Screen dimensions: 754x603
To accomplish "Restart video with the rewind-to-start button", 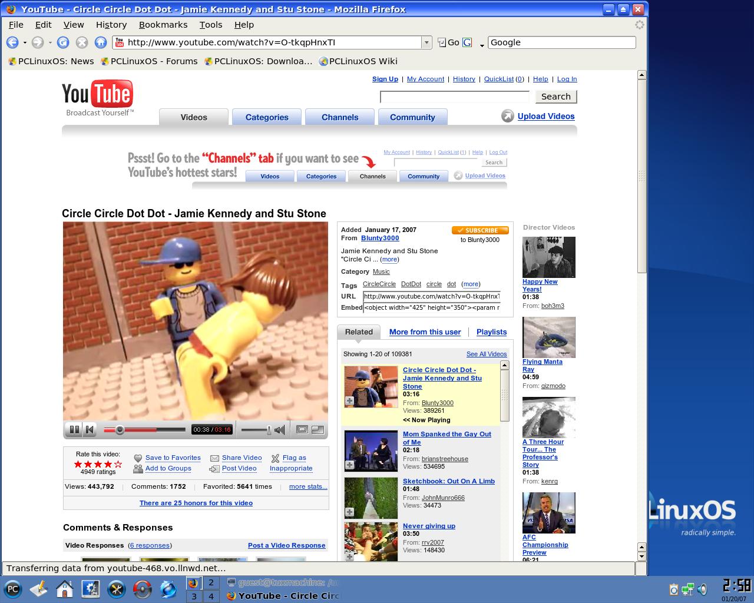I will pos(90,430).
